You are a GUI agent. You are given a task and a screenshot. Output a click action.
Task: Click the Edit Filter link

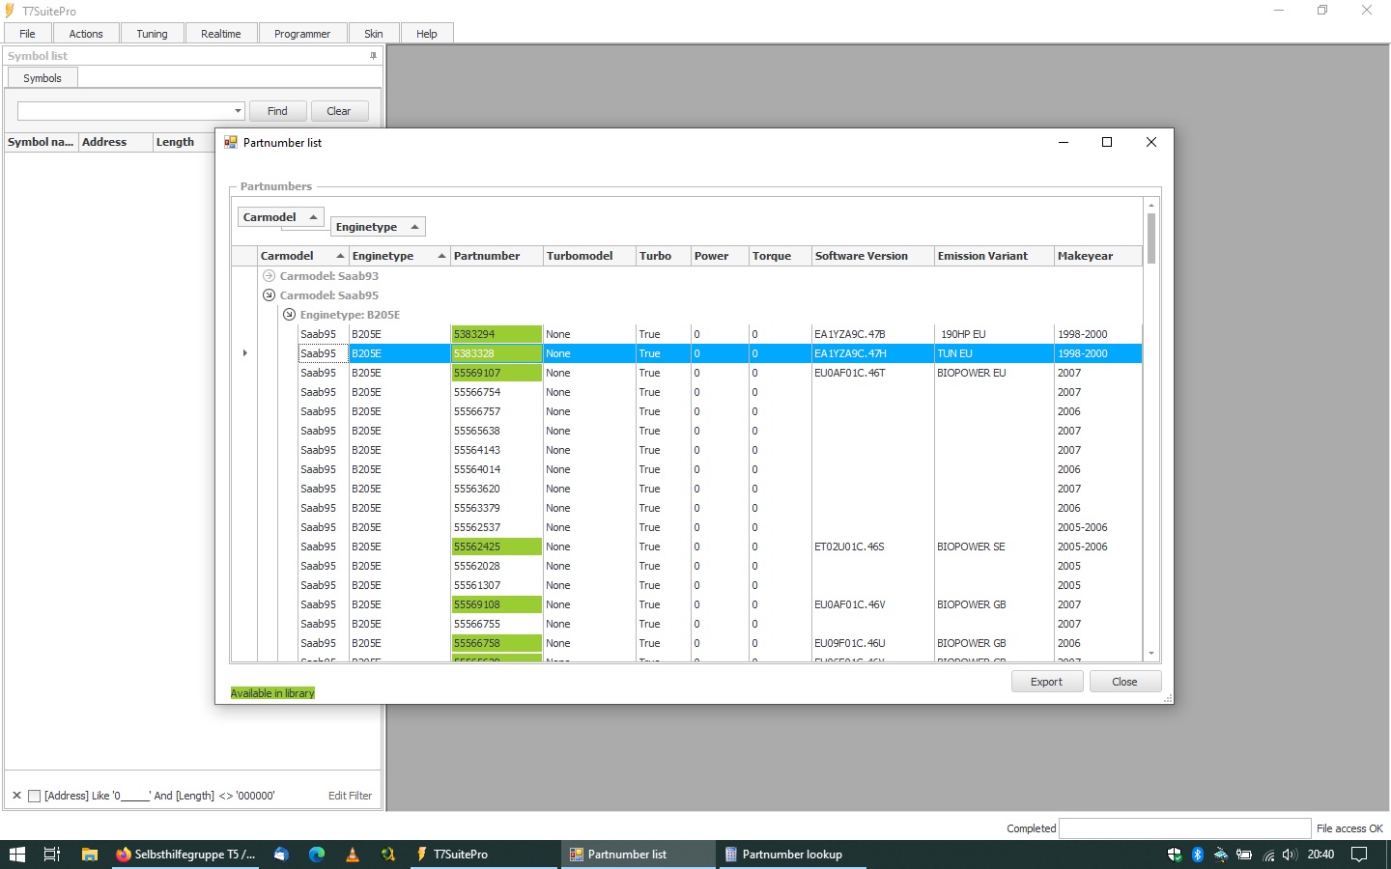[x=350, y=796]
